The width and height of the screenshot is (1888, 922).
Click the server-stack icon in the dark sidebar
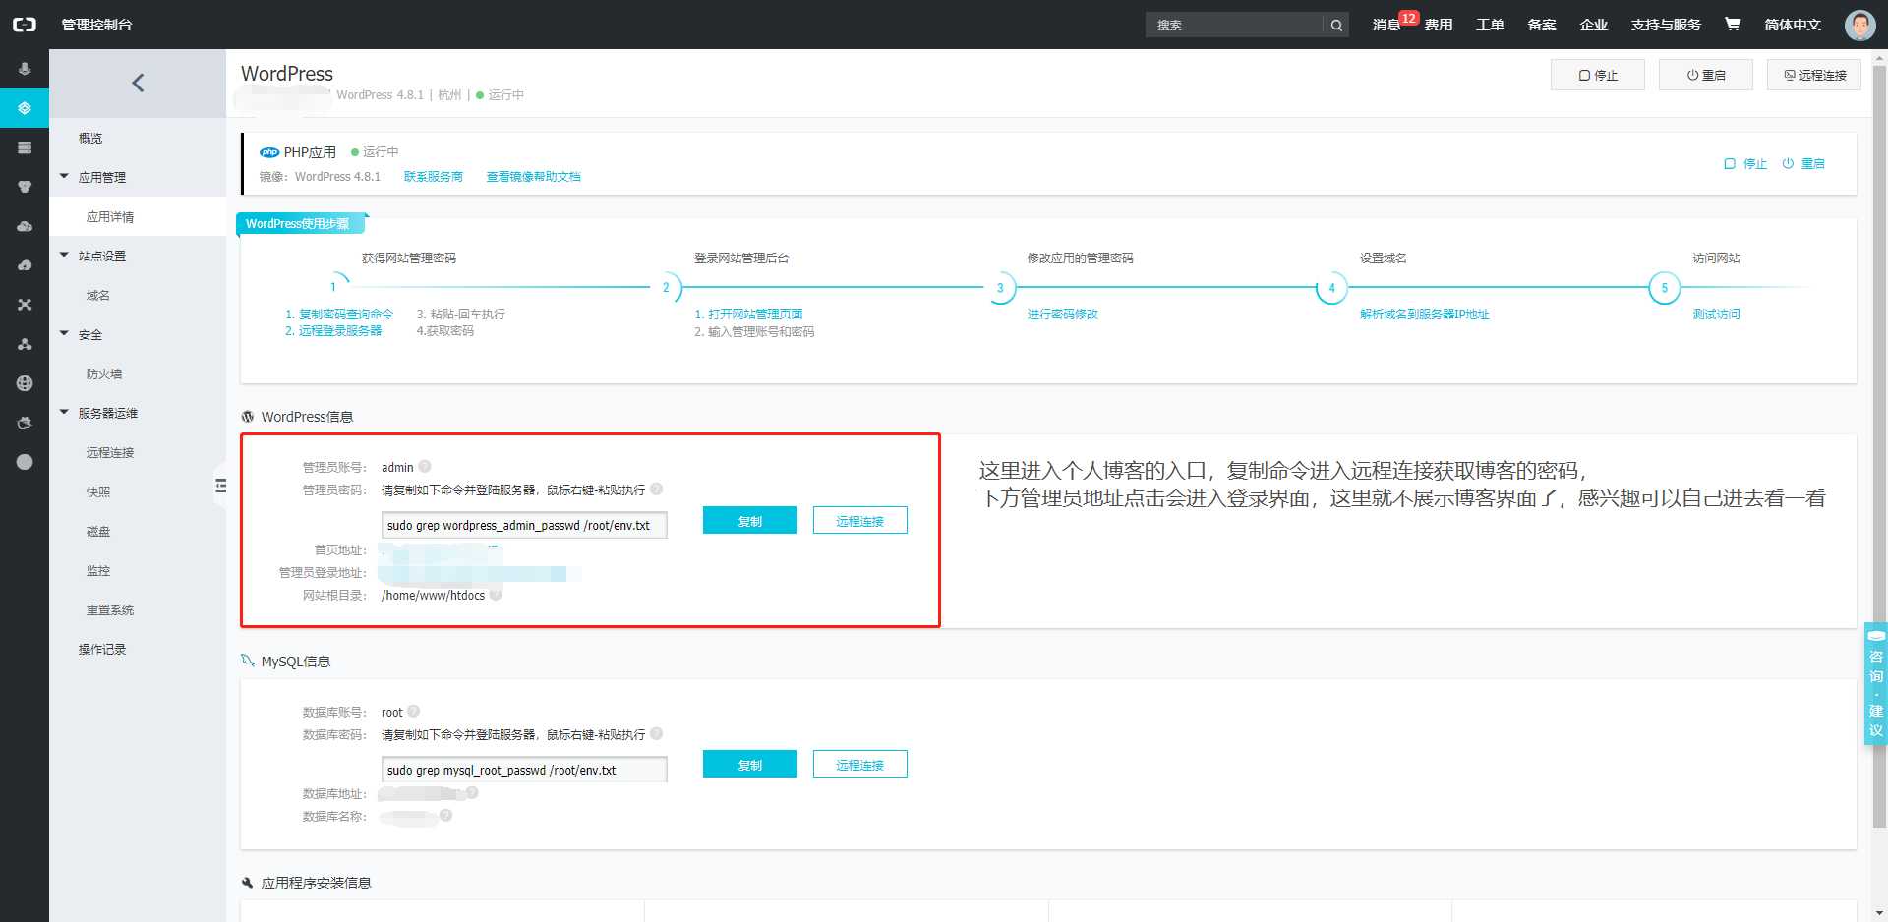coord(25,147)
